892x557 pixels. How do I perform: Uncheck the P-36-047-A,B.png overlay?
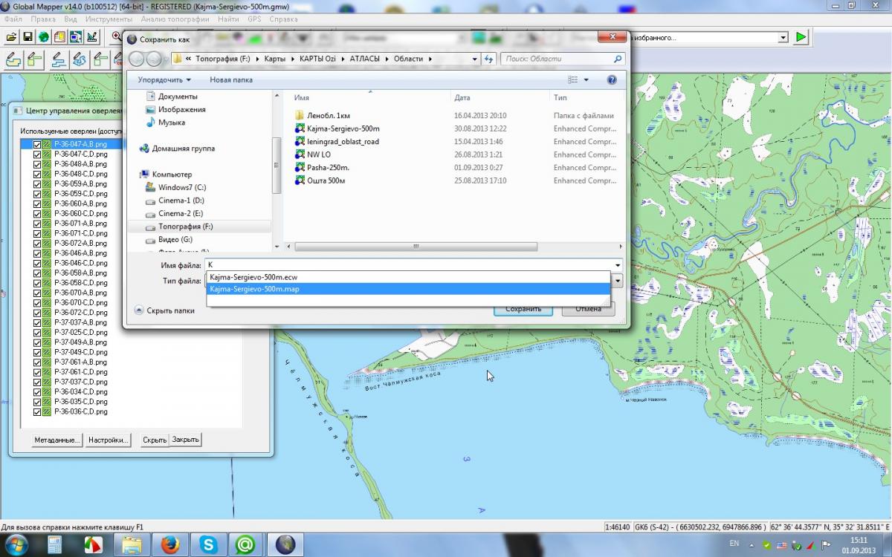[37, 144]
